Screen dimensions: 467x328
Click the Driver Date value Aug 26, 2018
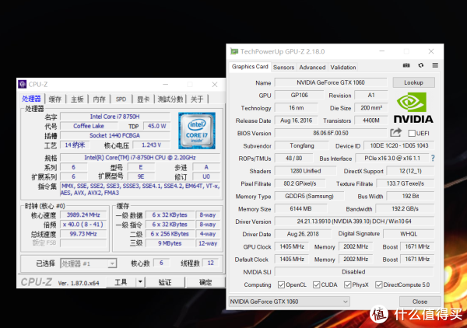tap(303, 234)
